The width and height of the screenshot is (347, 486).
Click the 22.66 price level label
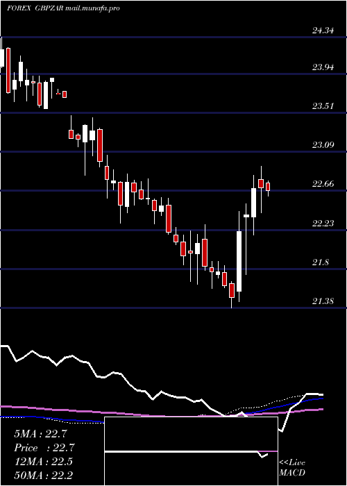pyautogui.click(x=323, y=184)
